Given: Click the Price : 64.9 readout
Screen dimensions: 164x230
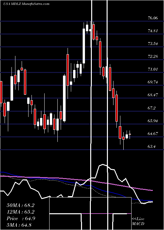Looking at the screenshot, I should 21,218.
